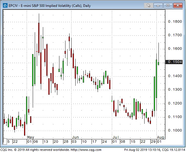Click the 0.1700 price axis label
The image size is (186, 152).
point(175,35)
